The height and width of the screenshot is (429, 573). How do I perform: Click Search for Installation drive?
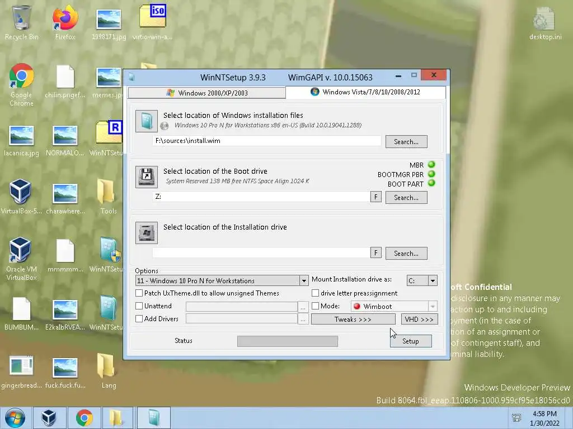coord(406,253)
